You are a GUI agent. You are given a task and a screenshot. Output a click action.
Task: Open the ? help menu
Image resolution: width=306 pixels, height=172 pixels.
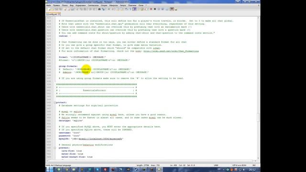(146, 5)
